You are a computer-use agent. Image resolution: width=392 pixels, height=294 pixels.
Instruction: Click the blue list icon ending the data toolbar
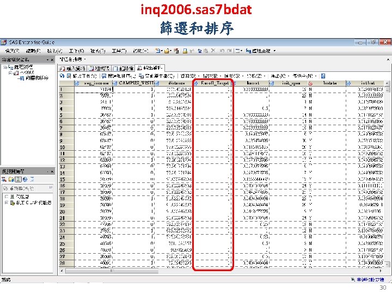tap(323, 76)
